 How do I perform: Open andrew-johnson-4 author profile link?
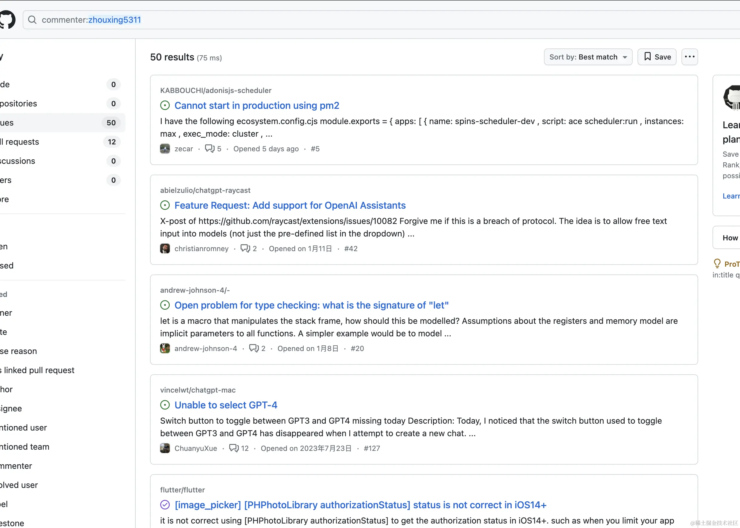pyautogui.click(x=206, y=348)
